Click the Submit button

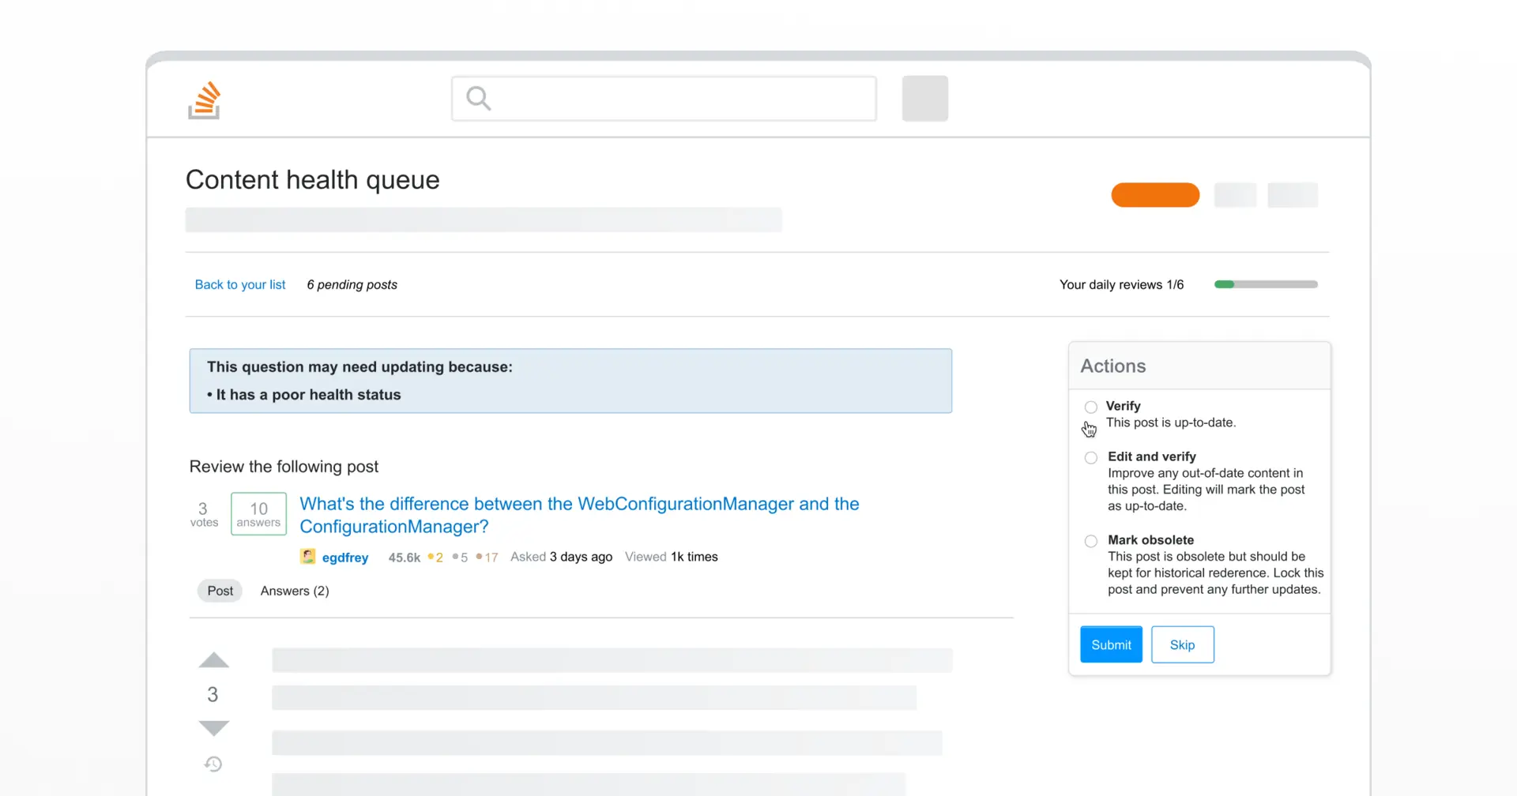1111,644
